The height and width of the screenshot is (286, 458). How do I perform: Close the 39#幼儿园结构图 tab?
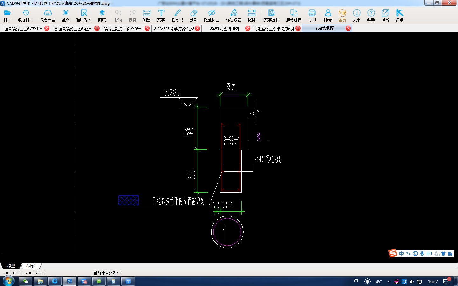pos(248,28)
